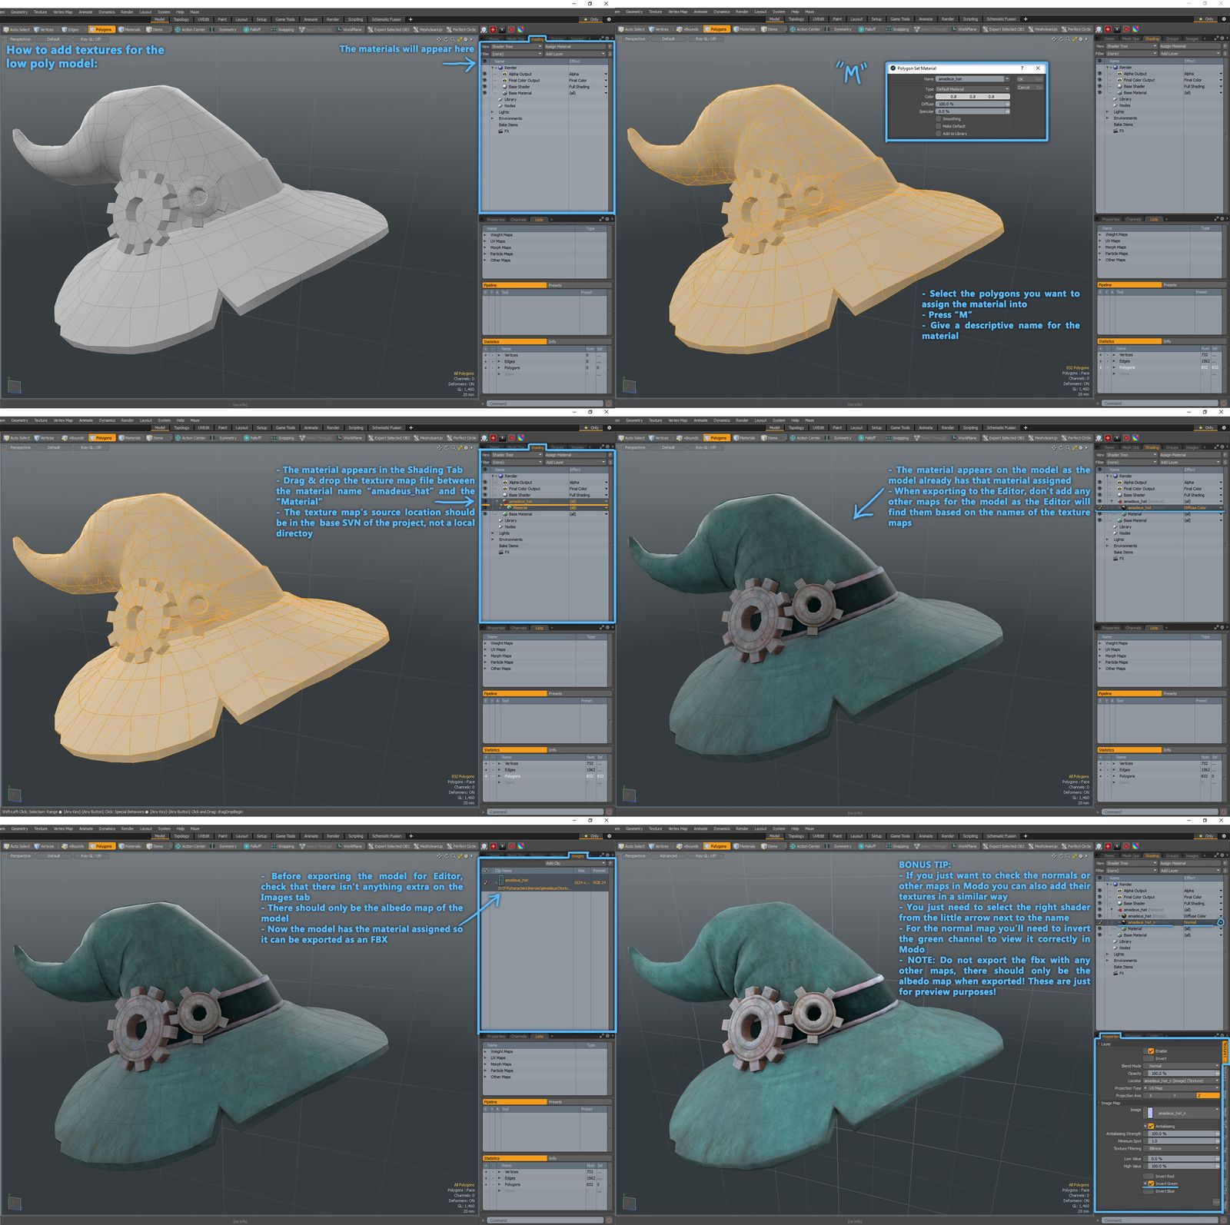Click Auto Select in the Images tab screenshot

17,846
